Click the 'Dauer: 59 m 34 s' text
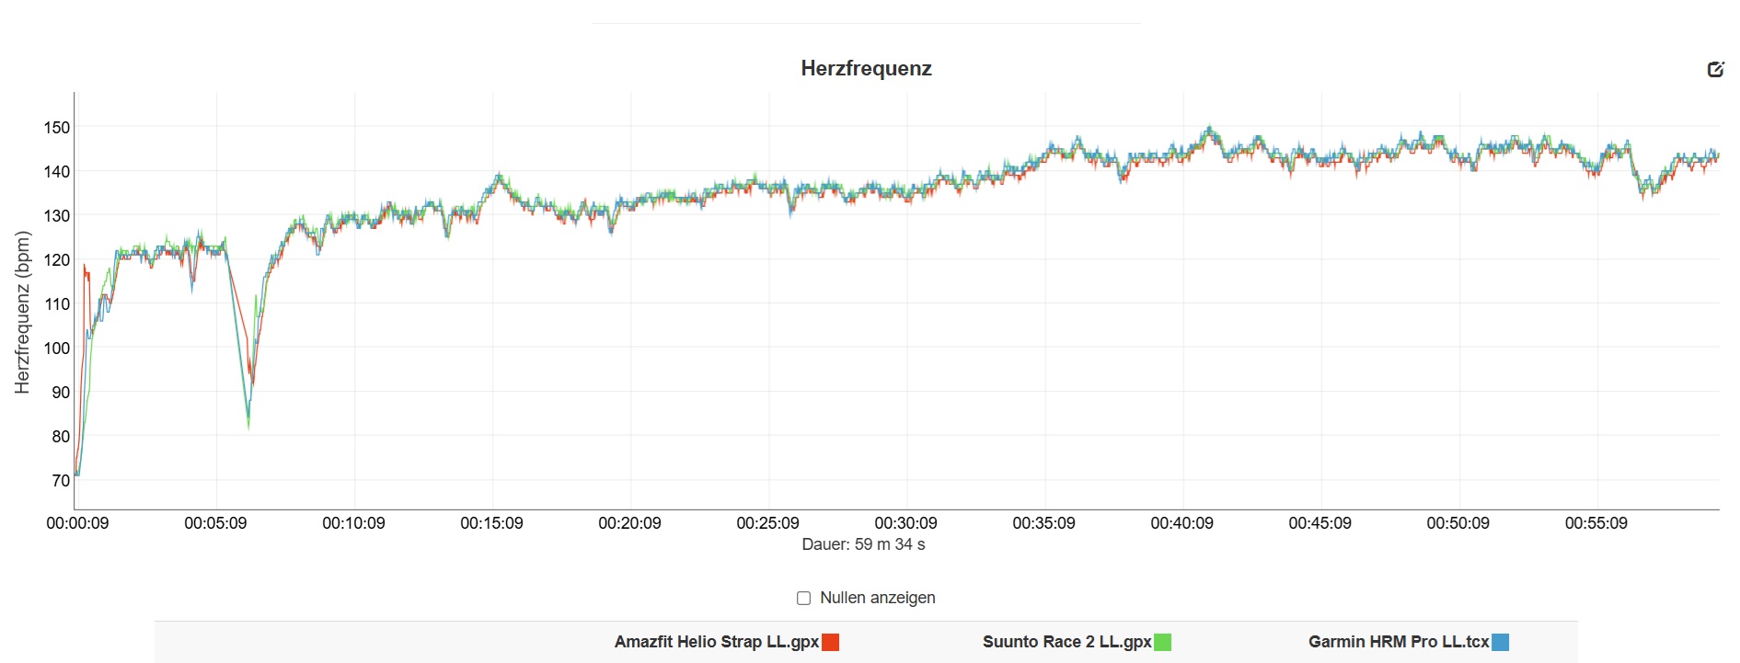The image size is (1740, 663). click(x=863, y=544)
